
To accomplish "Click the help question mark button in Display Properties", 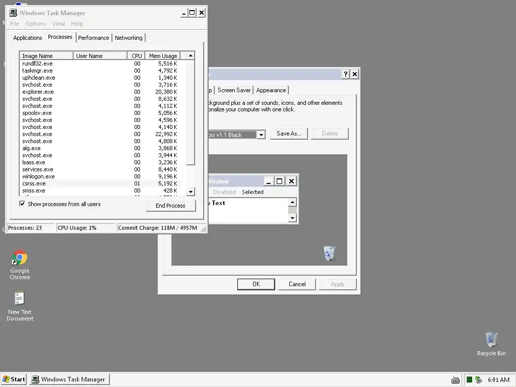I will (345, 74).
